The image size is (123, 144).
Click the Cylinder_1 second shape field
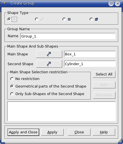(90, 64)
